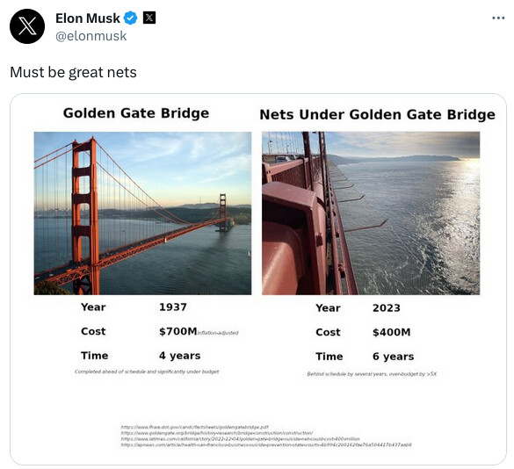The image size is (514, 469).
Task: Open the latimes.com source URL
Action: point(240,439)
